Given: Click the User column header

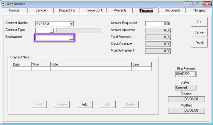Looking at the screenshot, I should [x=142, y=64].
